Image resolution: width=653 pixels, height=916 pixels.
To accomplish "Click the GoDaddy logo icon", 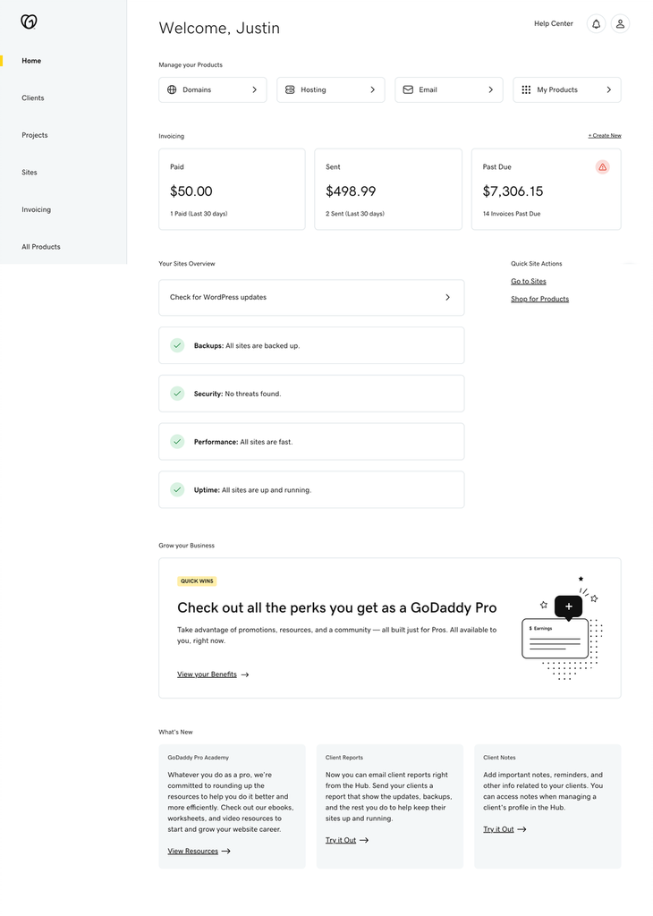I will pyautogui.click(x=29, y=21).
